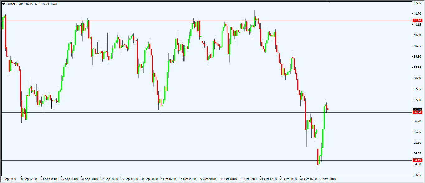
Task: Click the 2 Nov 04:00 time label
Action: (x=328, y=179)
